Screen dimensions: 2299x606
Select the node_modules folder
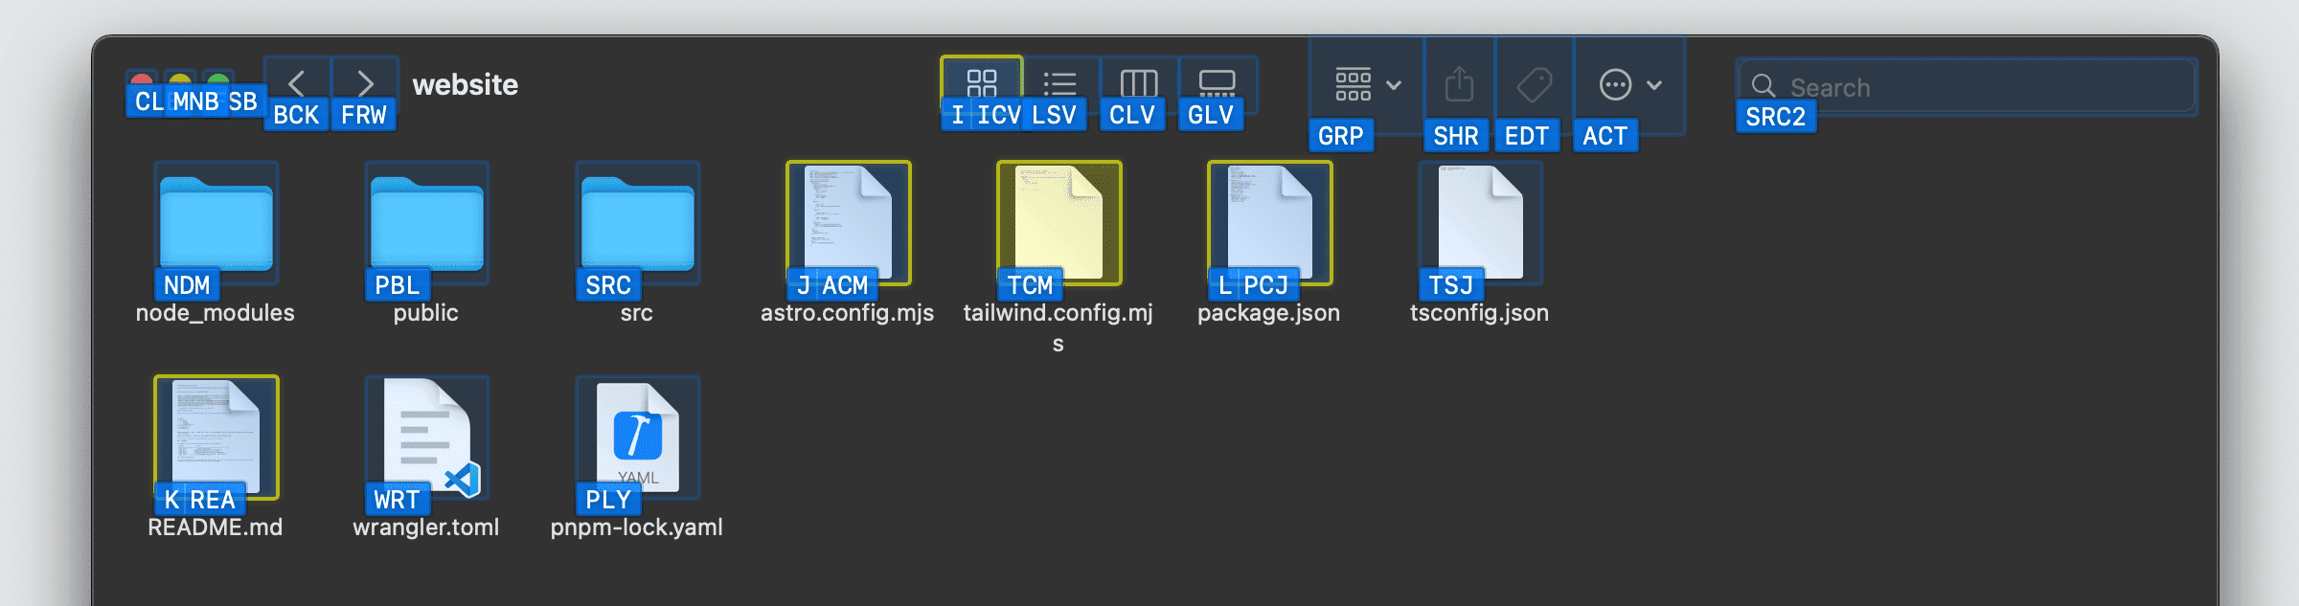pyautogui.click(x=216, y=223)
